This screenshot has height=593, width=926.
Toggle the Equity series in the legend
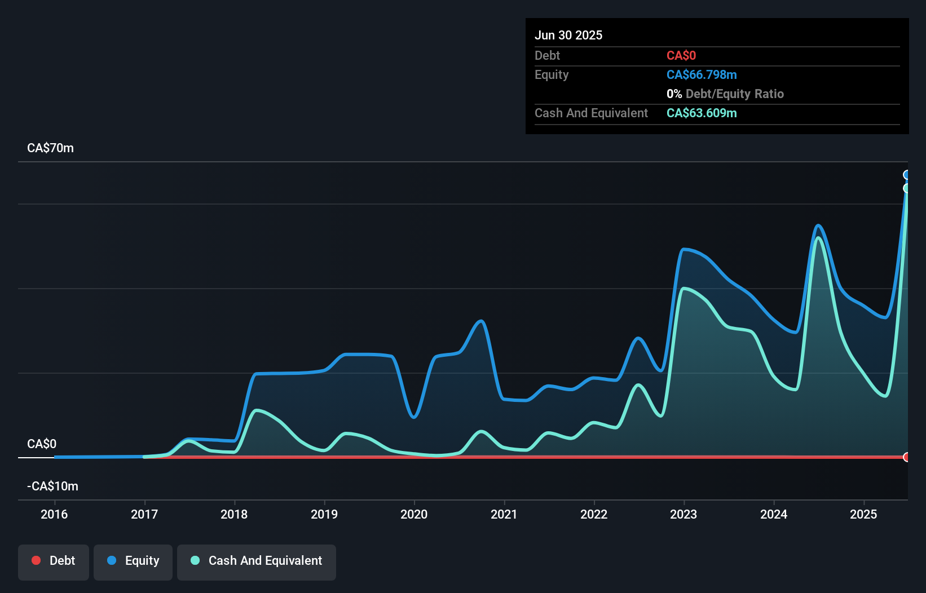click(133, 561)
